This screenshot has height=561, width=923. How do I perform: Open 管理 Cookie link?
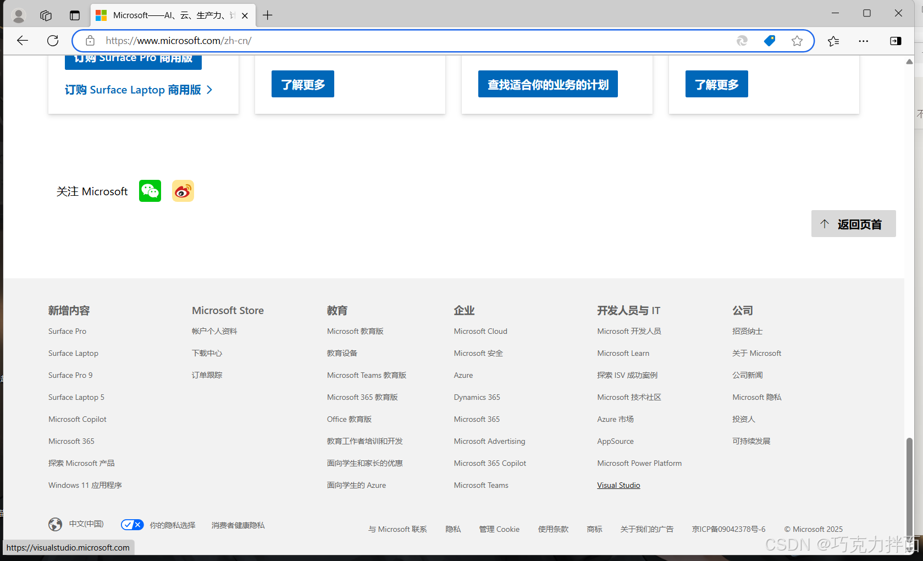499,529
